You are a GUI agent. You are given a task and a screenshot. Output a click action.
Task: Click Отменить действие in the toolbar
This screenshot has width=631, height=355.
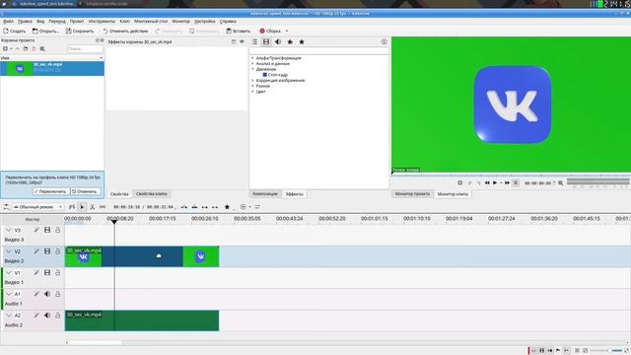[x=125, y=31]
